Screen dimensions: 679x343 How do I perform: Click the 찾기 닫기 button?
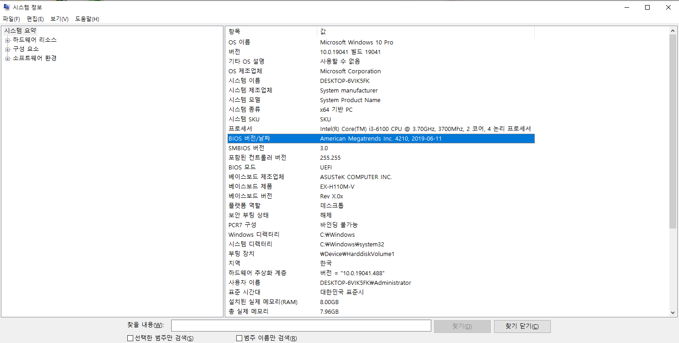click(522, 326)
